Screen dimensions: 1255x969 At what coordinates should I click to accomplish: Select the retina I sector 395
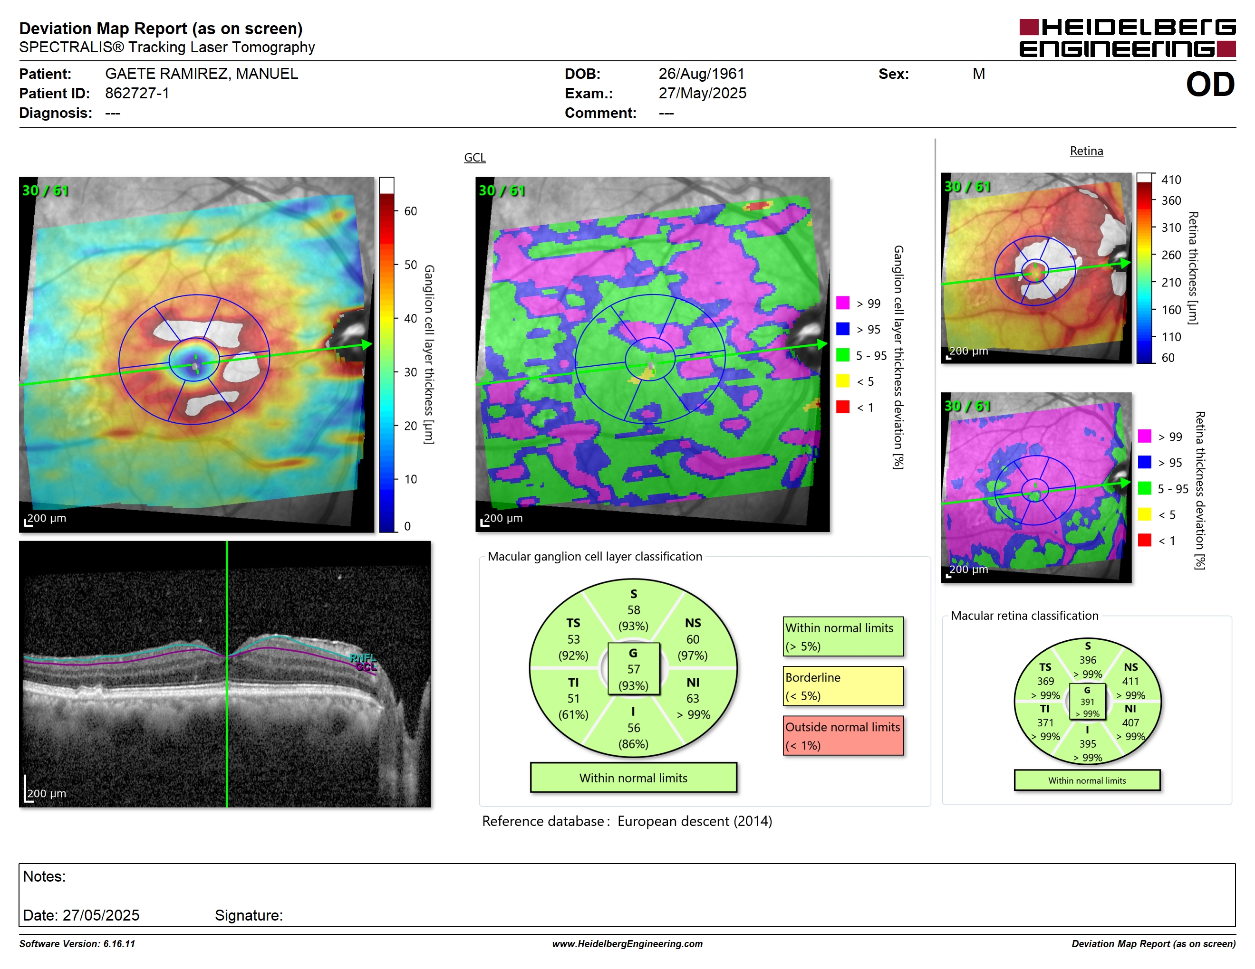pos(1087,743)
